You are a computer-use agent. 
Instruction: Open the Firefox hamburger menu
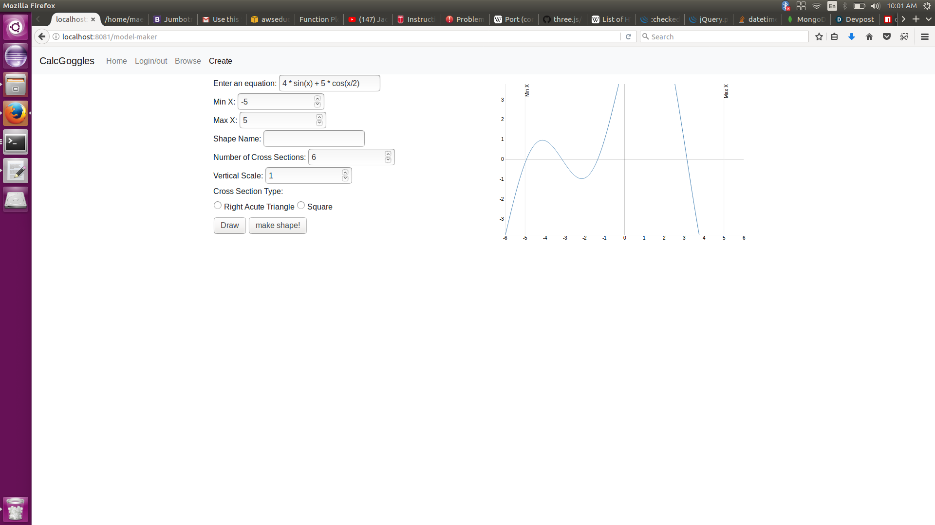pos(925,37)
